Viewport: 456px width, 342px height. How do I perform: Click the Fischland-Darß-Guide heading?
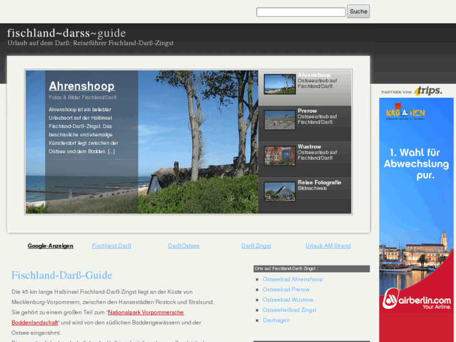[62, 275]
